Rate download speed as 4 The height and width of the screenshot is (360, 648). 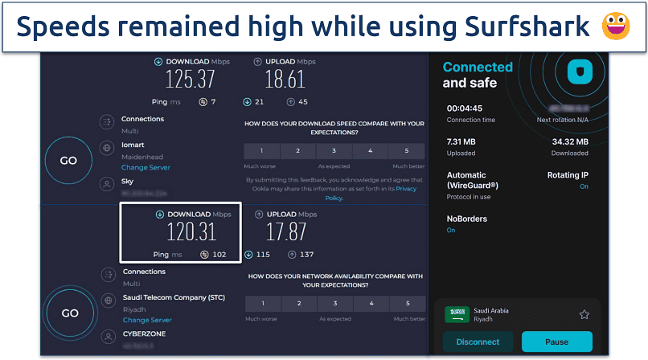coord(370,151)
